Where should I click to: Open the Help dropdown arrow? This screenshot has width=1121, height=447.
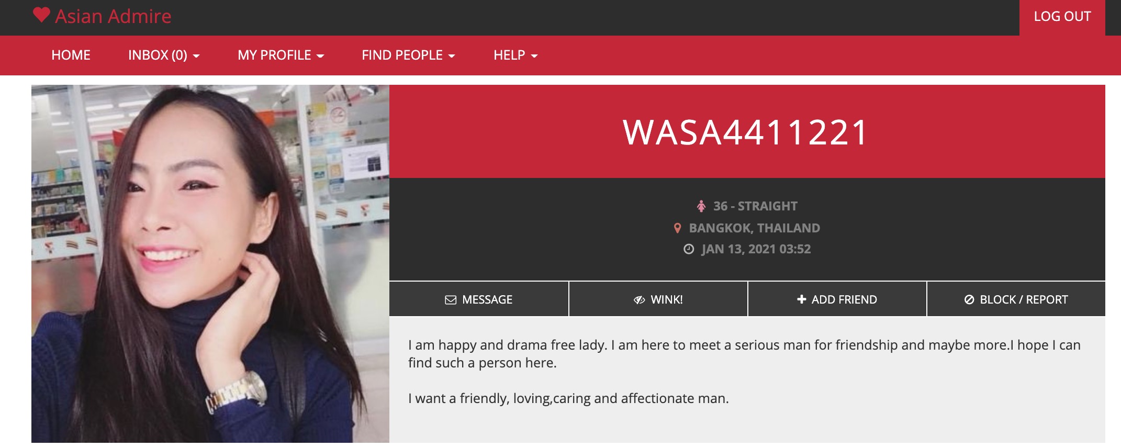(x=534, y=56)
